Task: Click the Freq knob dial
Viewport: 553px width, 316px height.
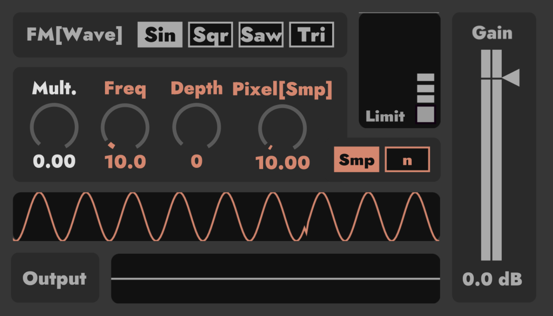Action: [125, 127]
